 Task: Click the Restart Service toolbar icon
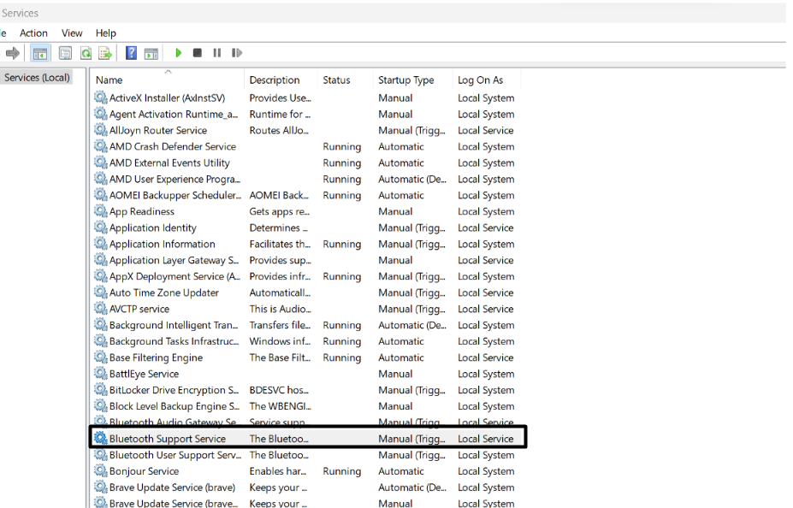click(237, 53)
